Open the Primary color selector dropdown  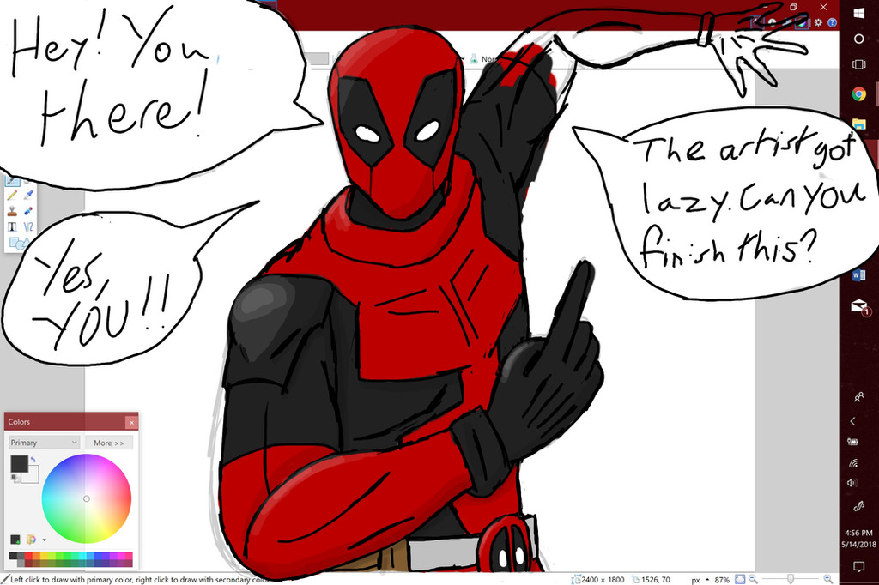(x=44, y=442)
